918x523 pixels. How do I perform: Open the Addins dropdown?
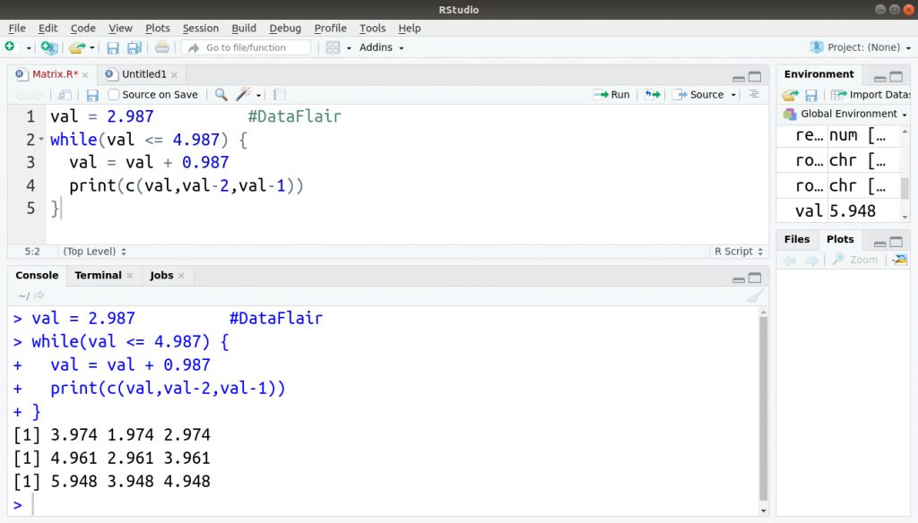[381, 47]
